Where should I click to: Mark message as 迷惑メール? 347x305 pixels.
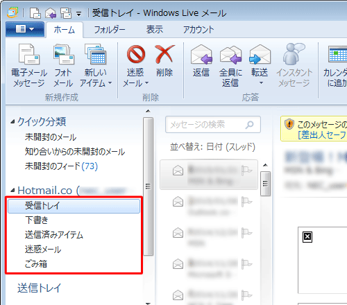pyautogui.click(x=136, y=55)
